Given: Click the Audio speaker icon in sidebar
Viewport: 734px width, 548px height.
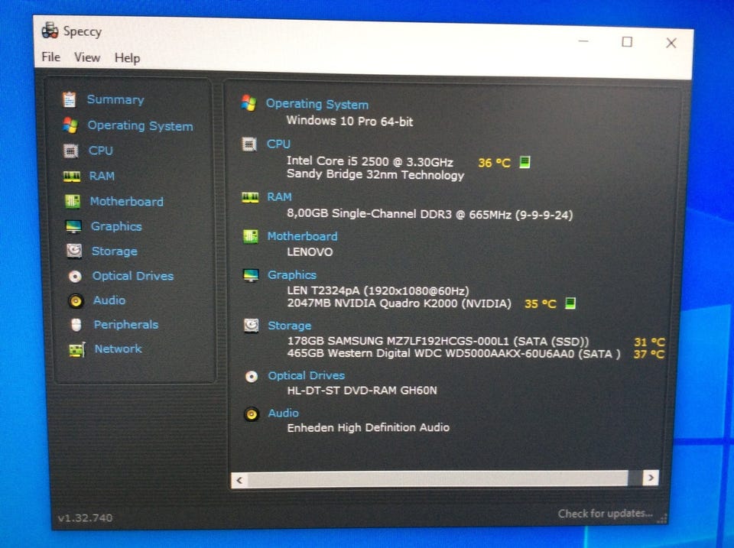Looking at the screenshot, I should click(76, 300).
